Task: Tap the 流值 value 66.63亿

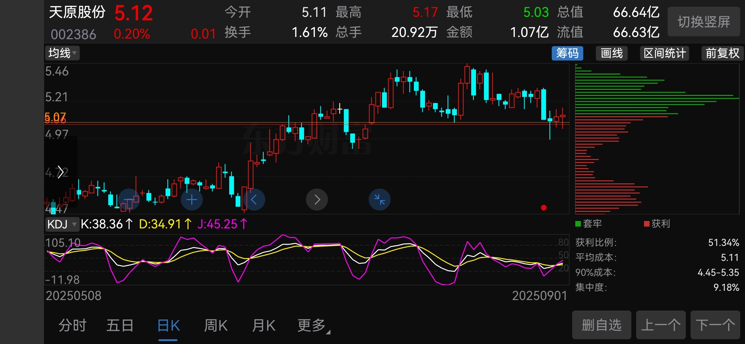Action: tap(636, 32)
